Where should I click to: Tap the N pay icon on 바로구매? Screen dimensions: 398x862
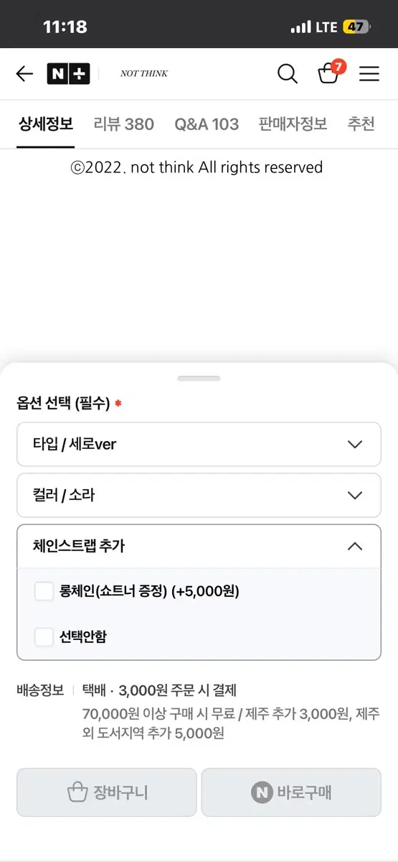tap(262, 793)
